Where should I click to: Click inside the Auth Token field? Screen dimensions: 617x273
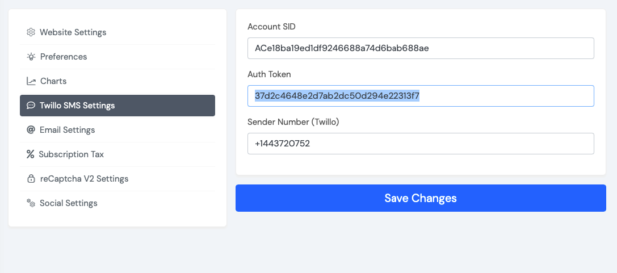pyautogui.click(x=421, y=96)
